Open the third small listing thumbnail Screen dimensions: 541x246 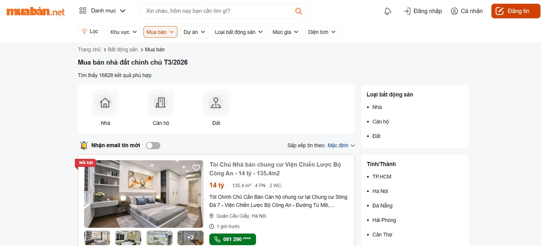[159, 238]
